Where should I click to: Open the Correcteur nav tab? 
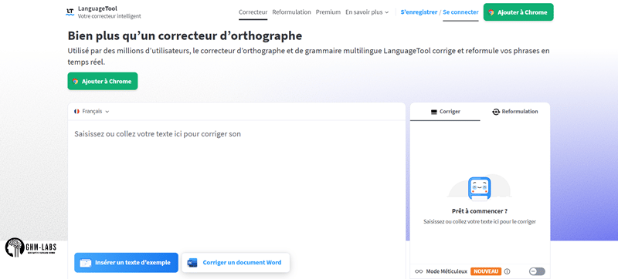tap(253, 12)
